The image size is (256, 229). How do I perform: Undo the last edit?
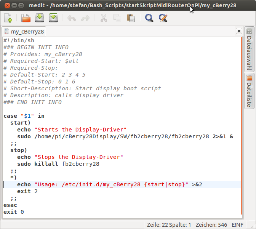coord(72,18)
